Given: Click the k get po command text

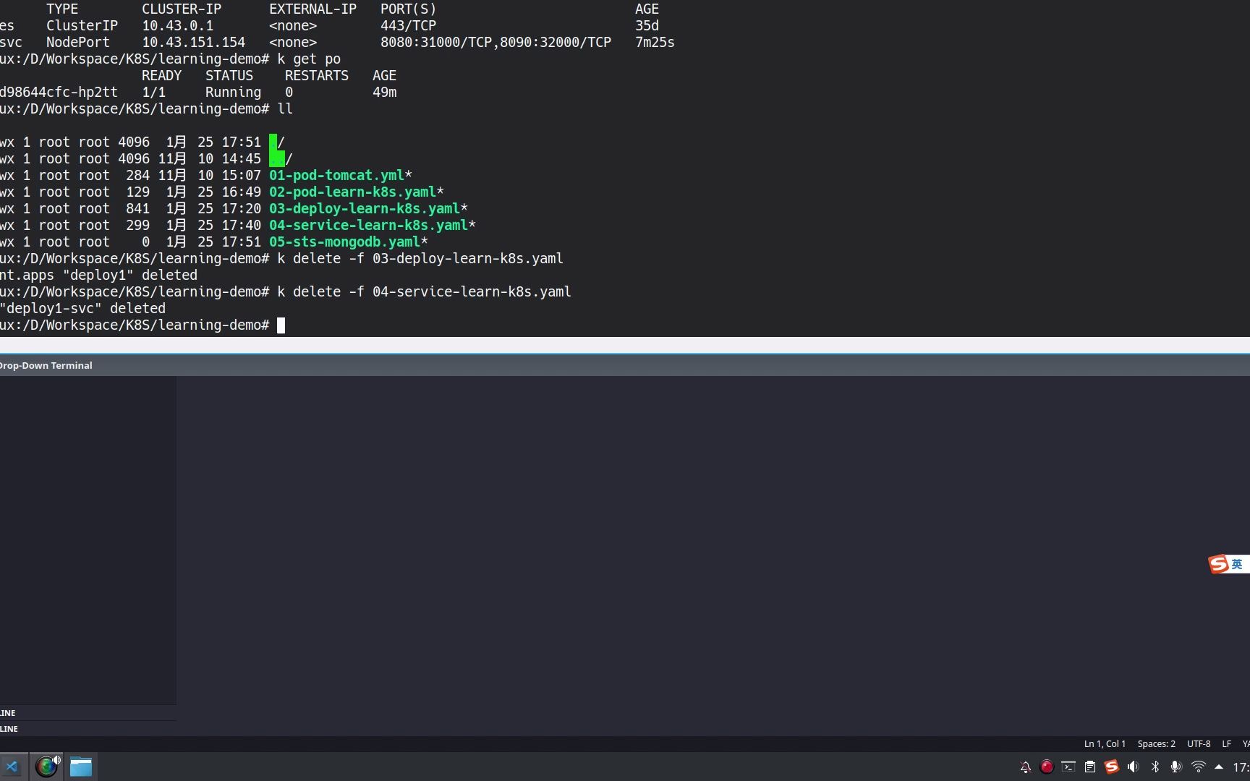Looking at the screenshot, I should [x=309, y=59].
